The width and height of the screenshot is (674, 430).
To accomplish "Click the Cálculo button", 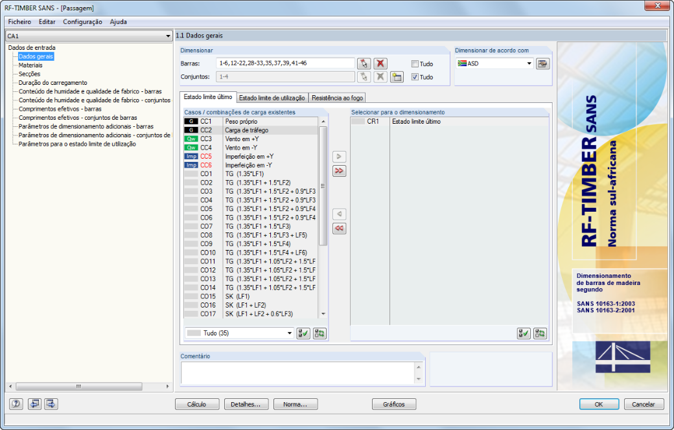I will (x=197, y=404).
